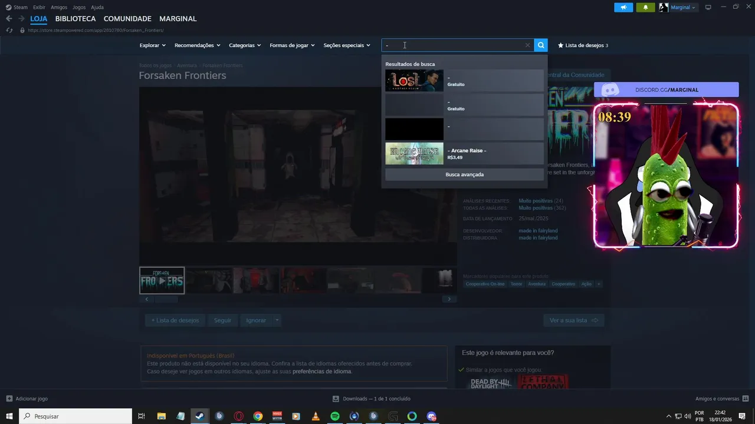Viewport: 755px width, 424px height.
Task: Open the Aventura breadcrumb link
Action: tap(186, 65)
